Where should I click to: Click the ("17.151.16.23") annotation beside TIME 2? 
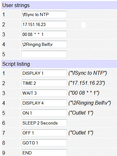(87, 83)
